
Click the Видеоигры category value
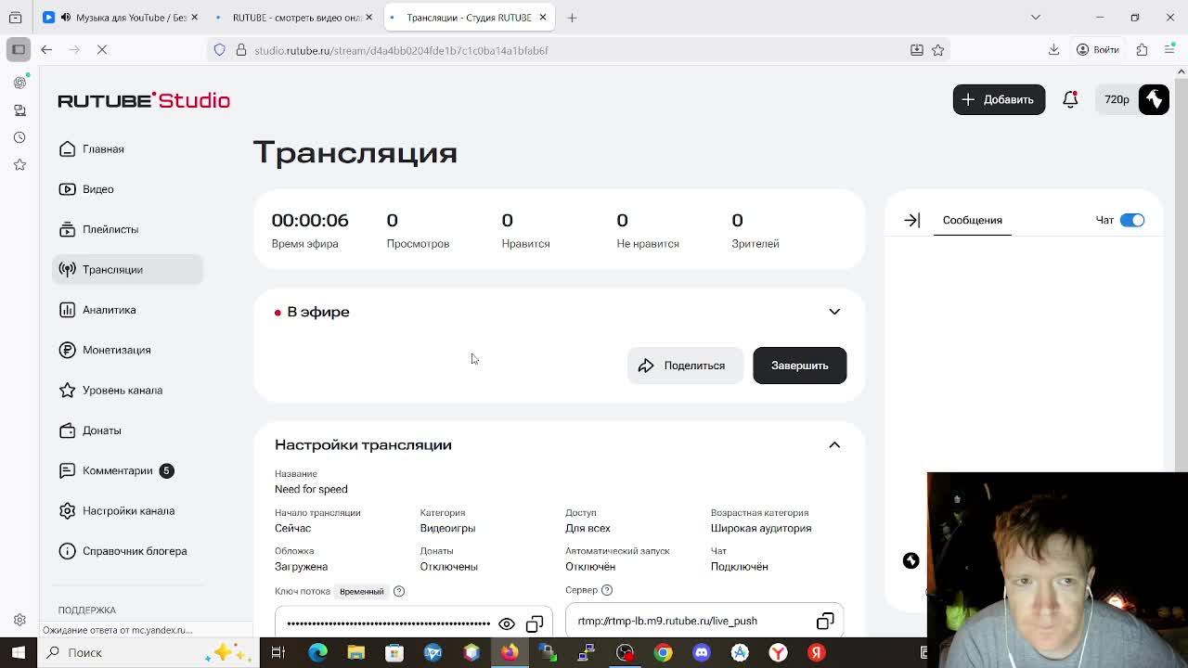pos(447,528)
